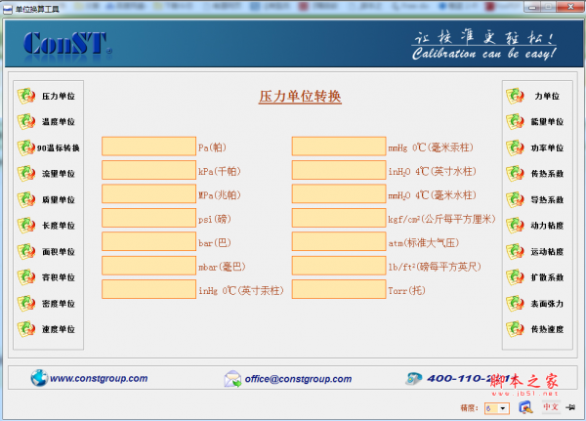This screenshot has height=421, width=586.
Task: Open the 容积单位 volume unit converter
Action: [x=46, y=277]
